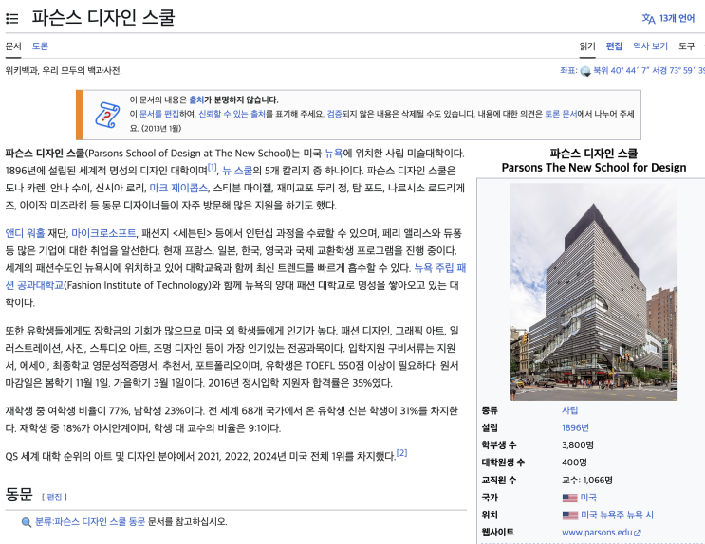Viewport: 705px width, 544px height.
Task: Open the 분류:파슨스 디자인 스쿨 동문 link
Action: click(x=90, y=521)
